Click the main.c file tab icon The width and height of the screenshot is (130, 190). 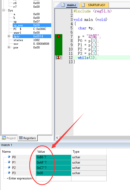coord(63,5)
